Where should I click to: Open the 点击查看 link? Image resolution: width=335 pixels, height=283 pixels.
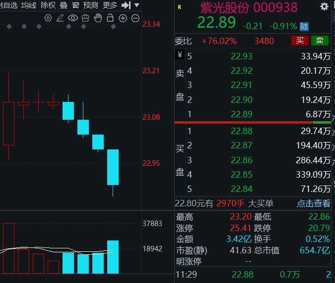(314, 203)
